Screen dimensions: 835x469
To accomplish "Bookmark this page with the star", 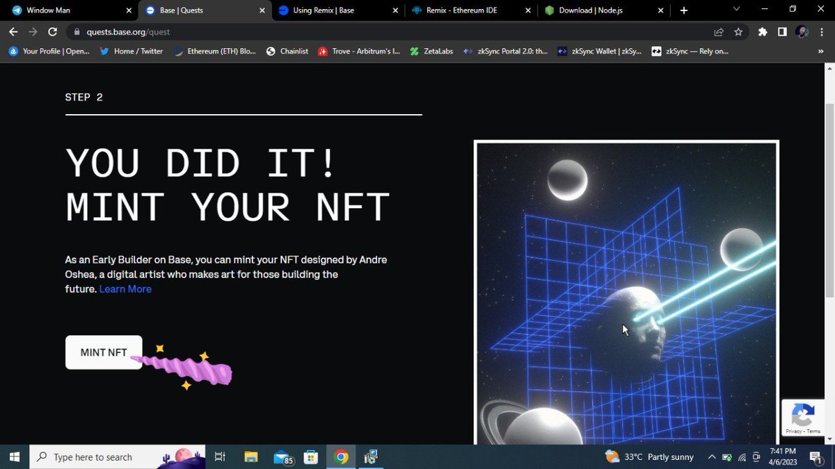I will point(738,32).
